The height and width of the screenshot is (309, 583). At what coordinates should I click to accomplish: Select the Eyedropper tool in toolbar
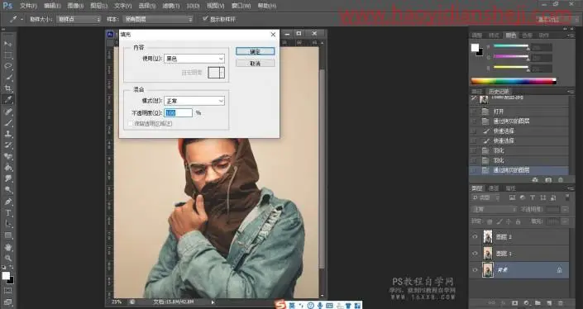pyautogui.click(x=7, y=99)
